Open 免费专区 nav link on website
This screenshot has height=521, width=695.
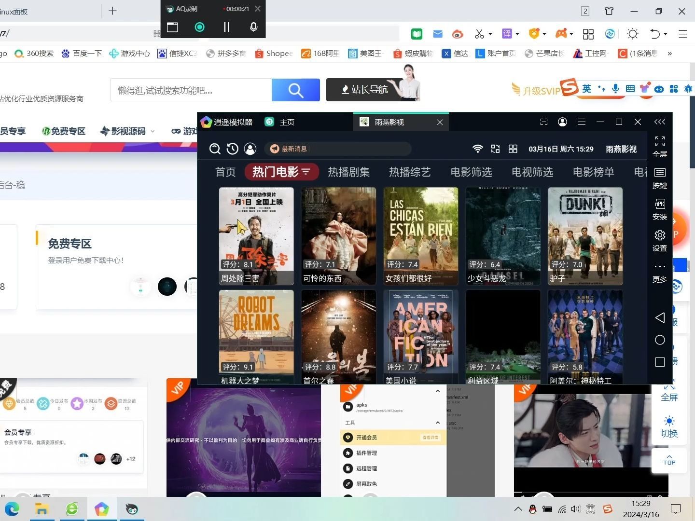click(64, 131)
